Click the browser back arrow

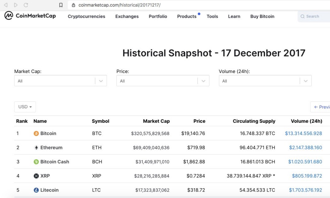(6, 5)
